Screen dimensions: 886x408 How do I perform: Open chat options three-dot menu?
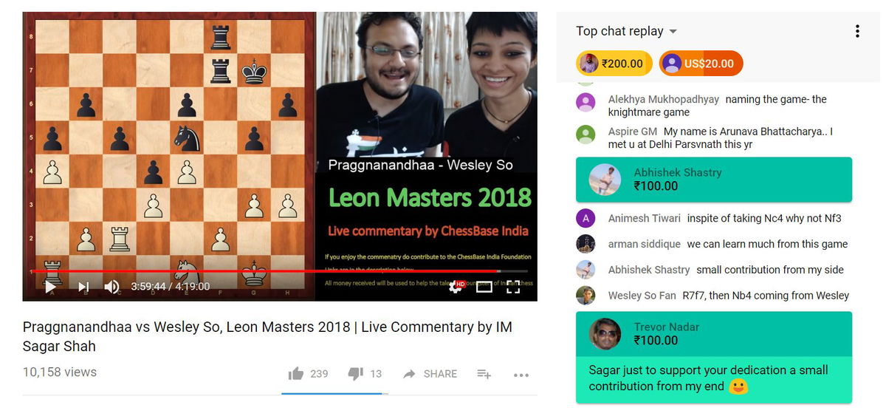click(x=857, y=31)
